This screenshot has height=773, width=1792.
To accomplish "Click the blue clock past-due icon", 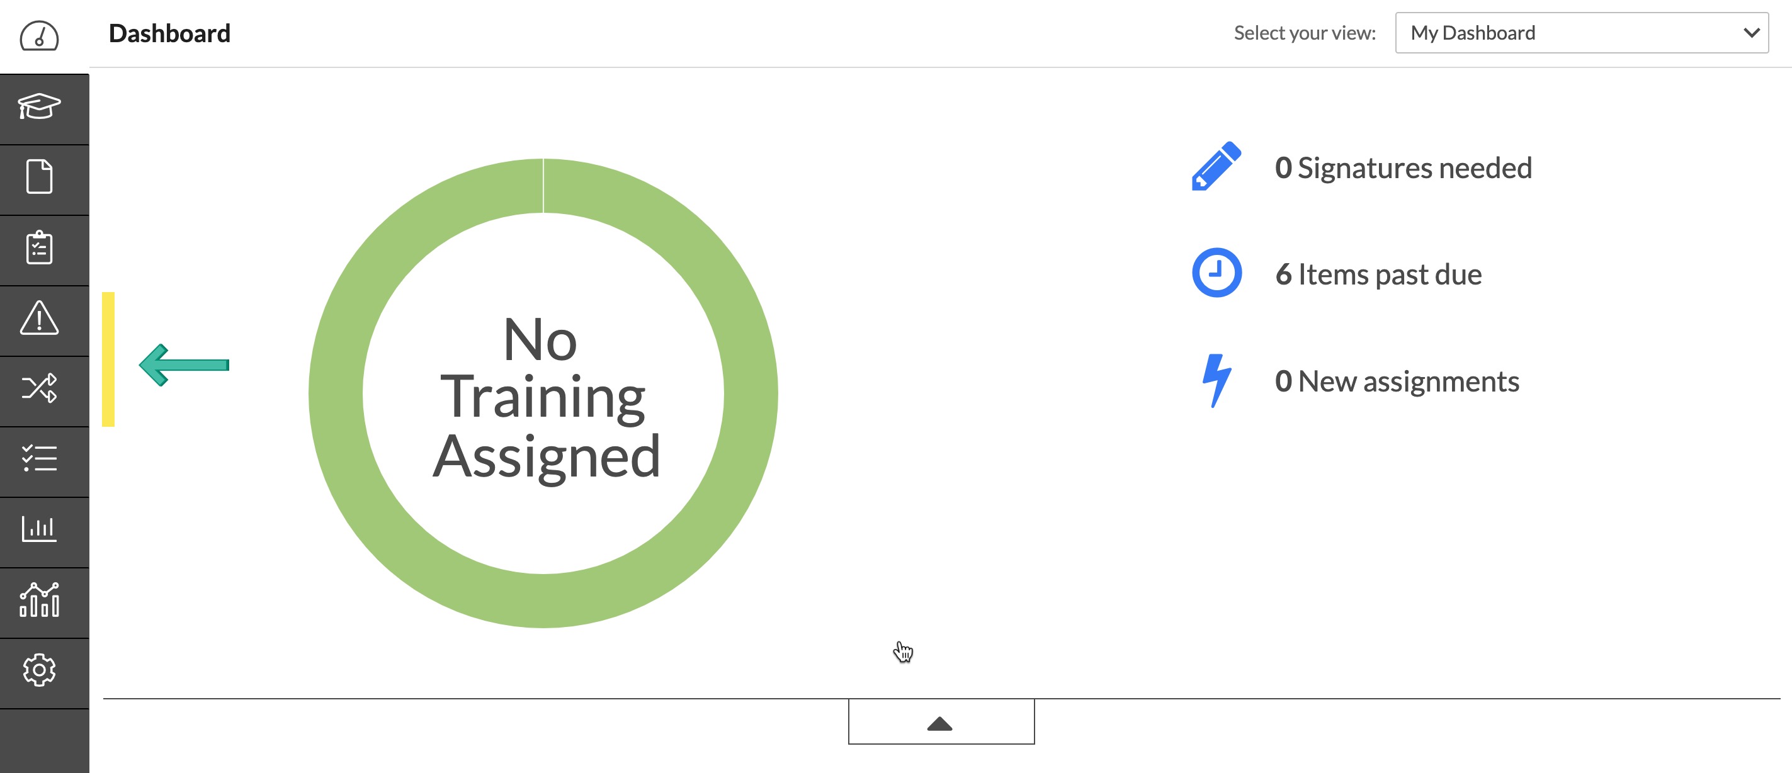I will [x=1216, y=272].
